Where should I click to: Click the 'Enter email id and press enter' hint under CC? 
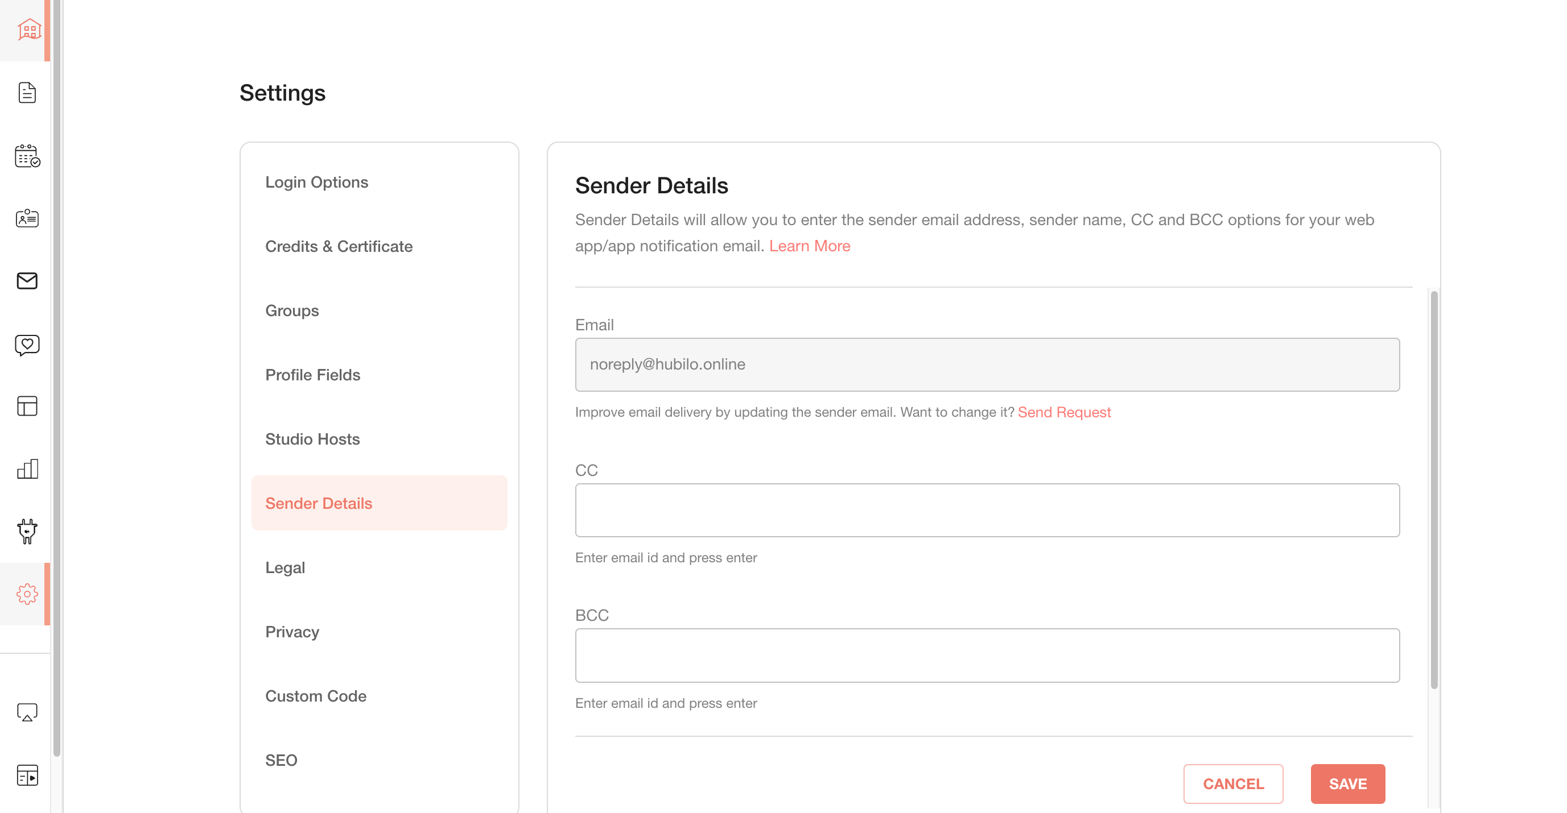[x=666, y=558]
